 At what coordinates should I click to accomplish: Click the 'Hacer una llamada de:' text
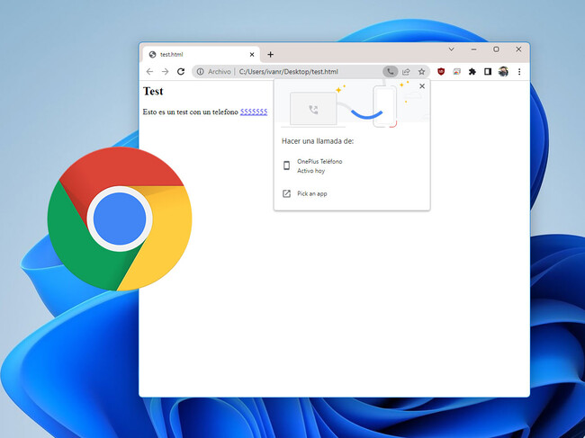318,141
